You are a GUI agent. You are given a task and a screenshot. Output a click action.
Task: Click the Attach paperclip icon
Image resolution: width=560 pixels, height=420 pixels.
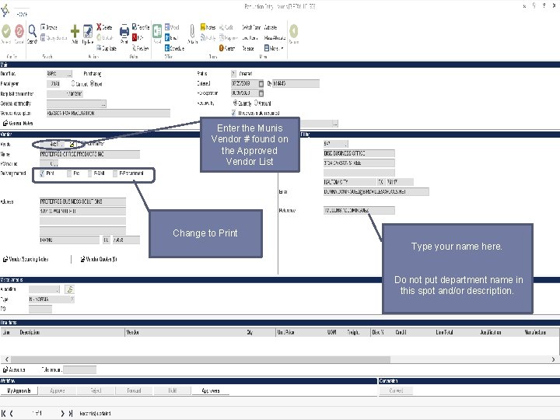click(192, 31)
